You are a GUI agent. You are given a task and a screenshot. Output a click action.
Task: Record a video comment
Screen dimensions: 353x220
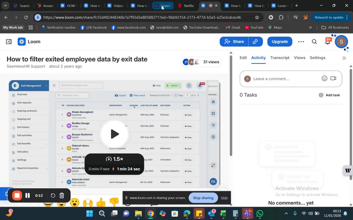pos(333,78)
